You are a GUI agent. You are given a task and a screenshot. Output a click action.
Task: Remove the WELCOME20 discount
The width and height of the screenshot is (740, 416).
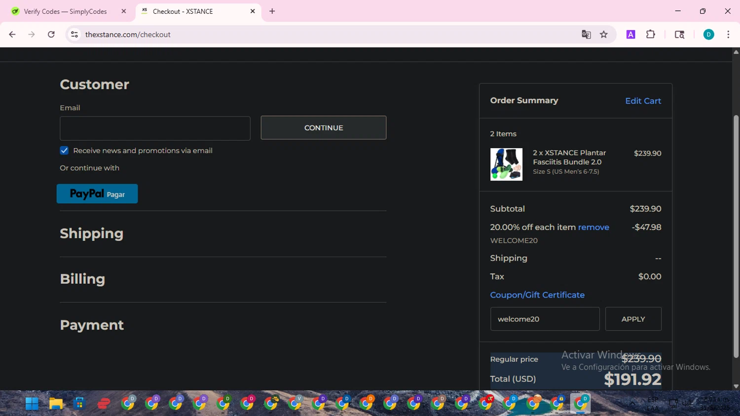[x=593, y=227]
